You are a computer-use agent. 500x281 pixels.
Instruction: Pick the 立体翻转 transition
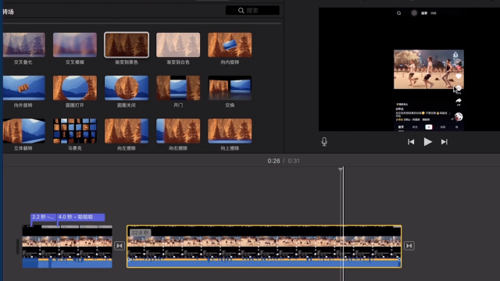(24, 131)
